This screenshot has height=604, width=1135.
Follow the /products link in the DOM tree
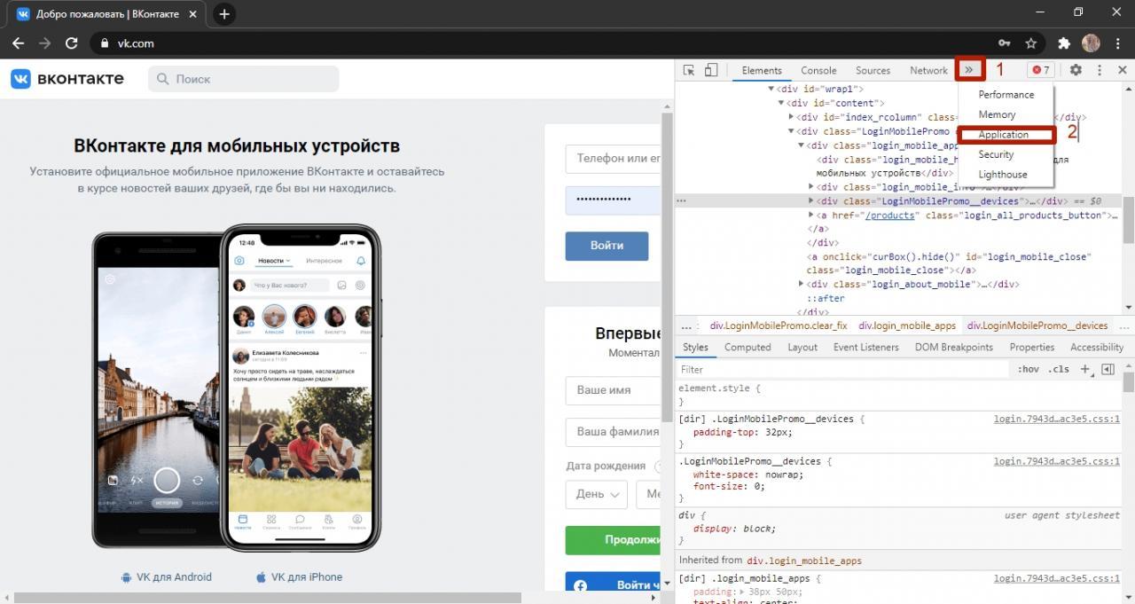tap(889, 216)
